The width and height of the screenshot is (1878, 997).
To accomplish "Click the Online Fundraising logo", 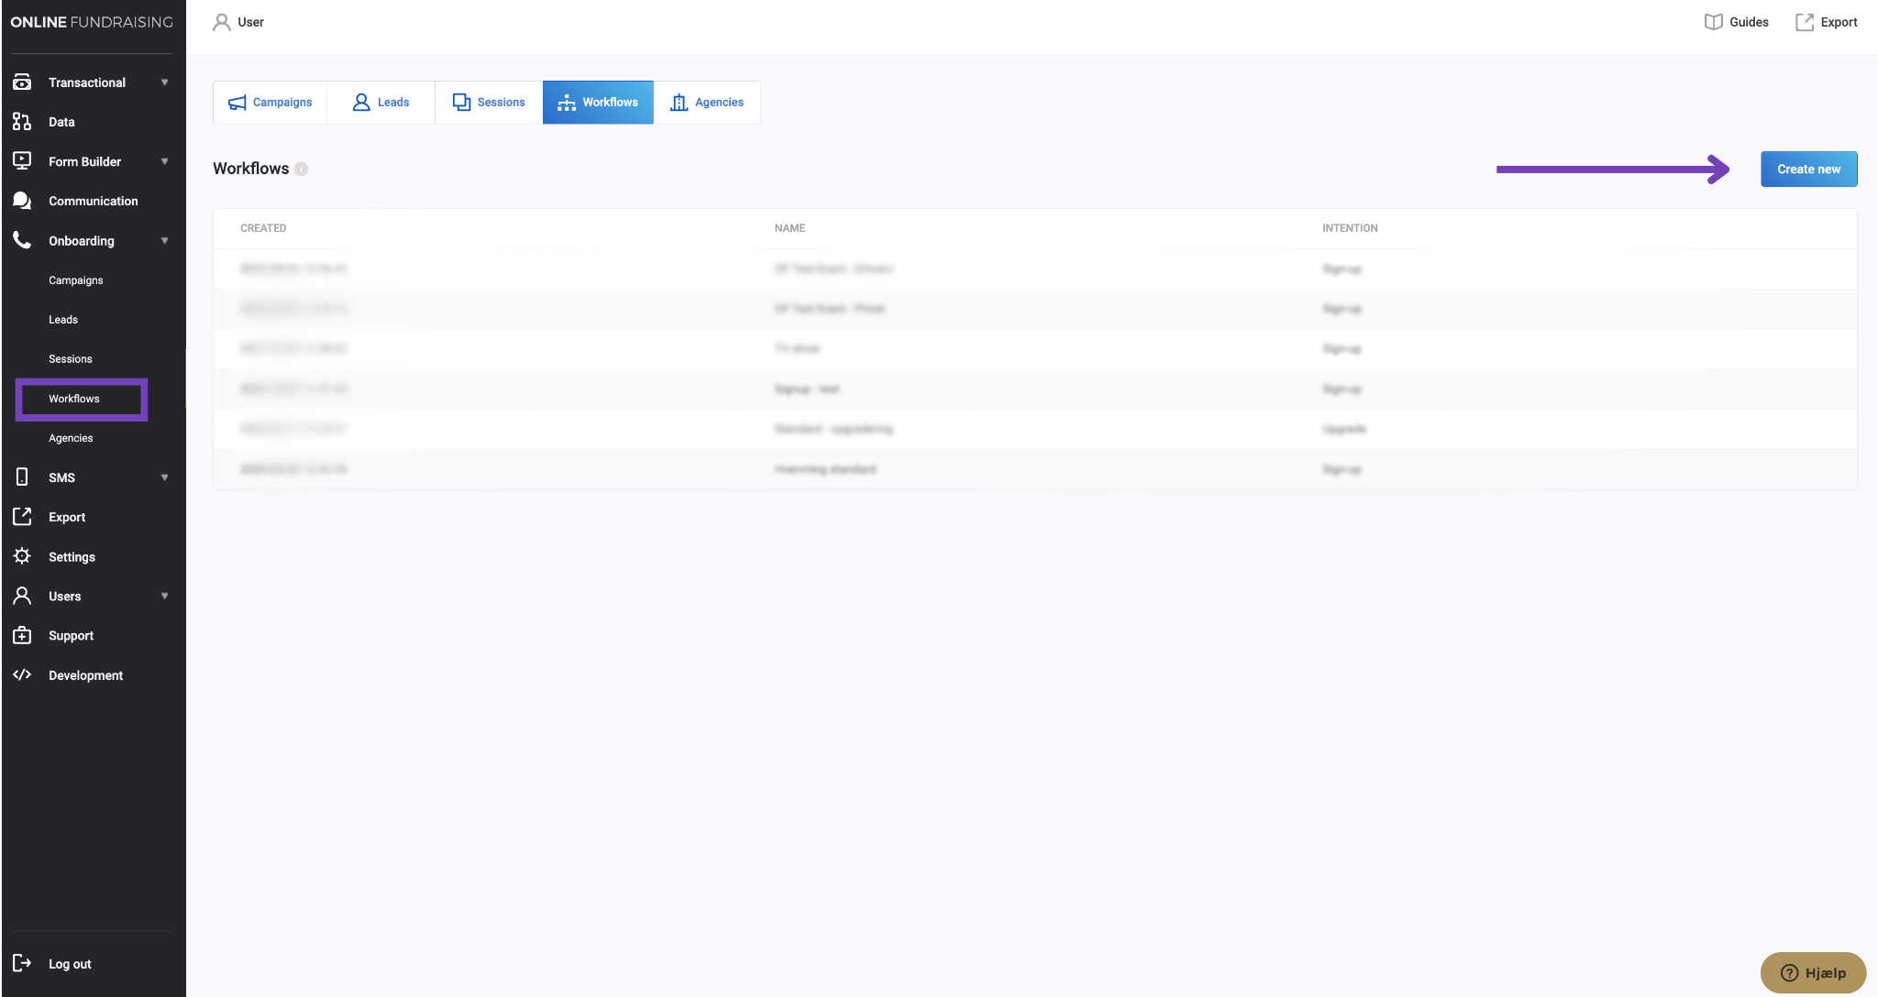I will tap(92, 22).
